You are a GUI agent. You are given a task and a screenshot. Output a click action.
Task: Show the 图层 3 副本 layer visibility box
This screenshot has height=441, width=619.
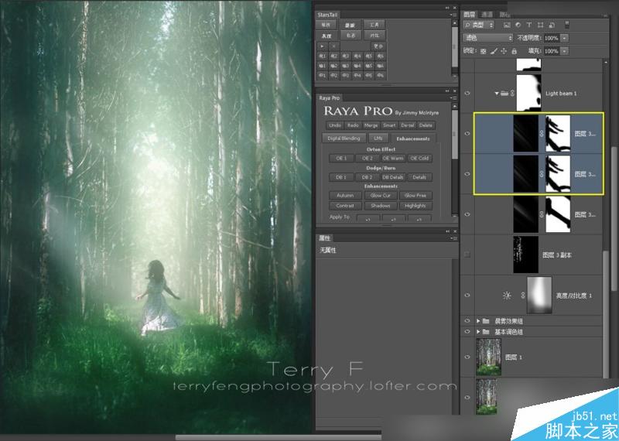point(467,255)
